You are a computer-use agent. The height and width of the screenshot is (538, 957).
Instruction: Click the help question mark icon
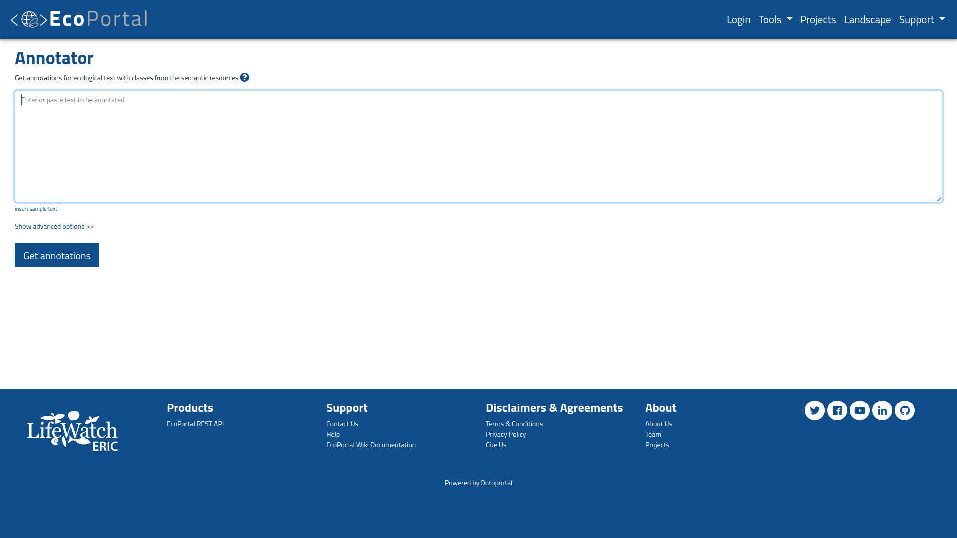[245, 77]
